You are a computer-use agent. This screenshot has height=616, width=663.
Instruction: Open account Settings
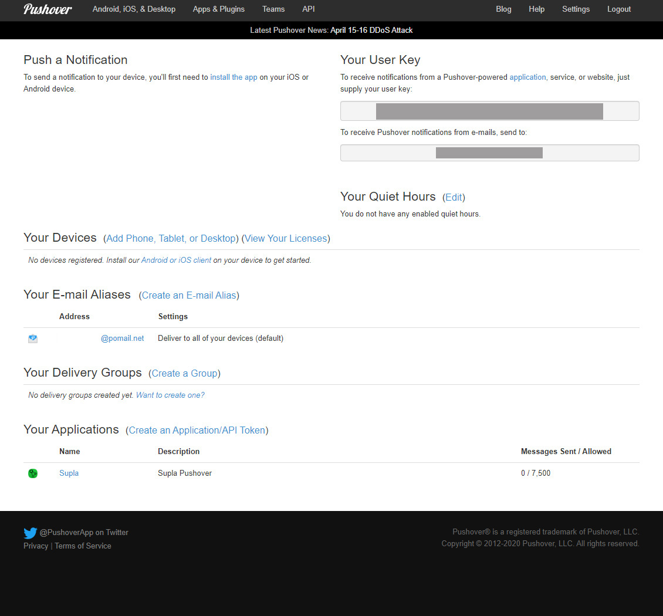point(576,9)
